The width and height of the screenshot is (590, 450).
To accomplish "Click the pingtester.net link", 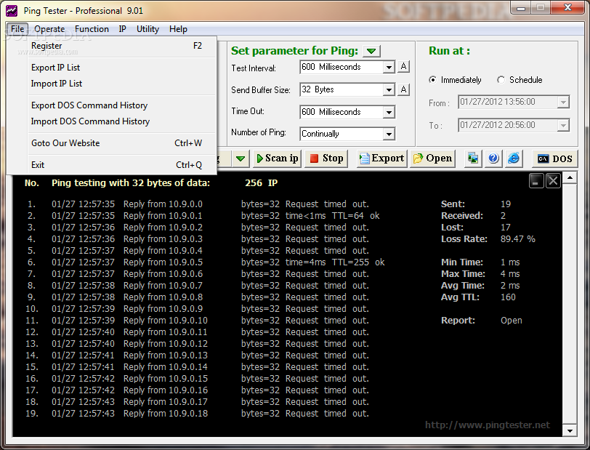I will click(x=488, y=425).
